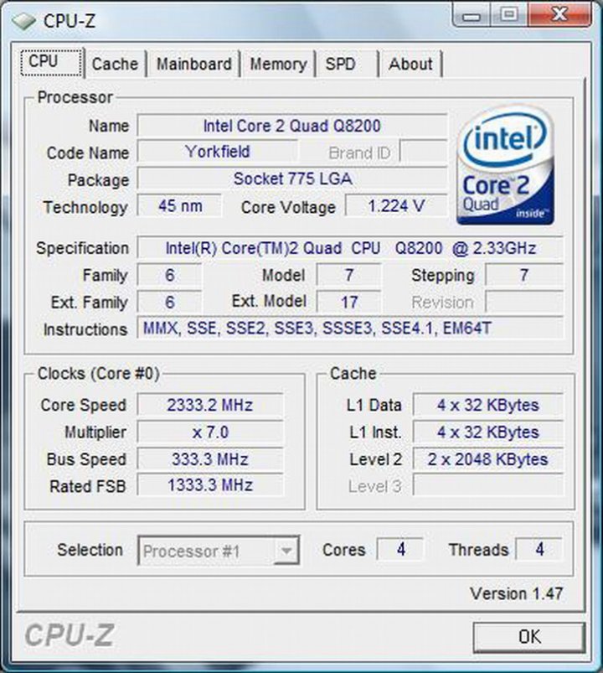Minimize the CPU-Z window
Viewport: 603px width, 673px height.
pyautogui.click(x=472, y=14)
